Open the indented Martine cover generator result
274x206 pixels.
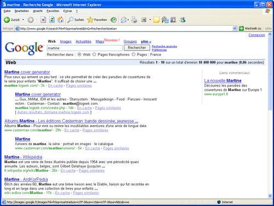[38, 94]
